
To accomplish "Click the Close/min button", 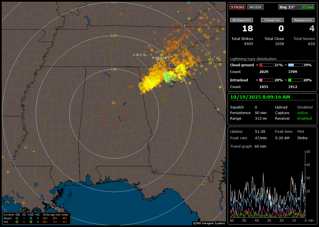I will (272, 20).
